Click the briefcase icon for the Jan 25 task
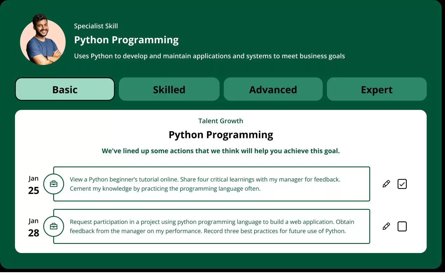This screenshot has height=276, width=445. tap(54, 184)
